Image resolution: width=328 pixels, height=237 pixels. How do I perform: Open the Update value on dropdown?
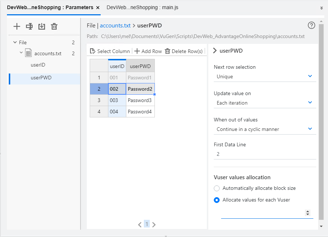(310, 103)
